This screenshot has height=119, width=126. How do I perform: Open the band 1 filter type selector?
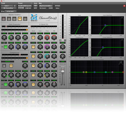pos(33,33)
